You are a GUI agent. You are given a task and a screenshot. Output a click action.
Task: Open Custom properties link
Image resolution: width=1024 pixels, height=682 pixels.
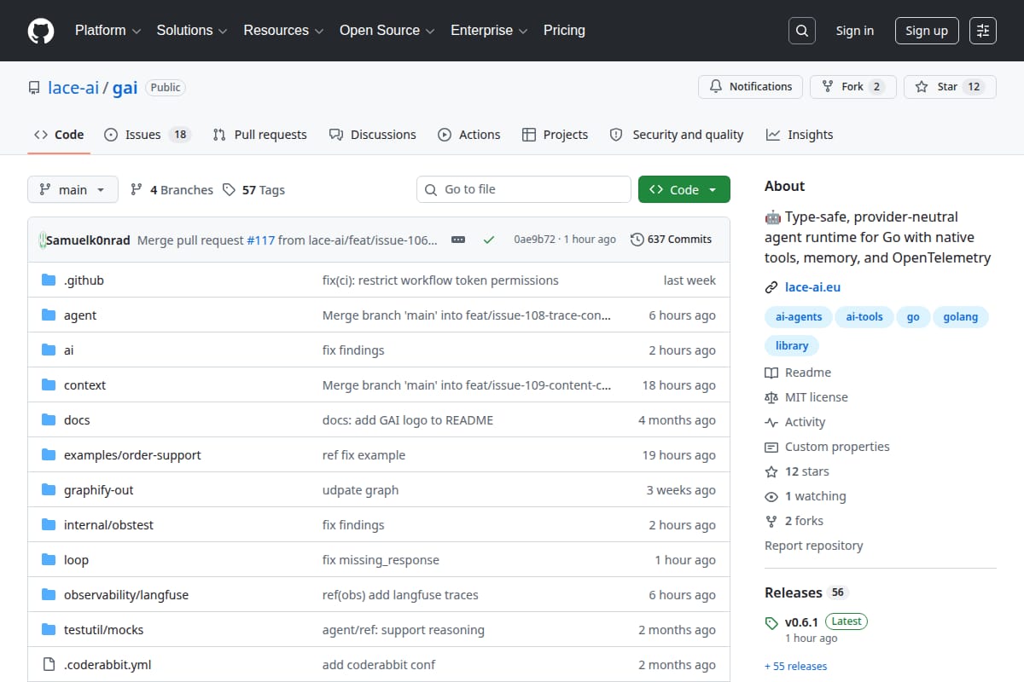tap(827, 447)
